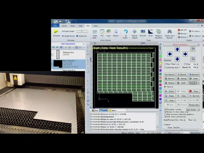Screen dimensions: 204x153
Task: Jog the head with the left arrow
Action: click(x=170, y=54)
